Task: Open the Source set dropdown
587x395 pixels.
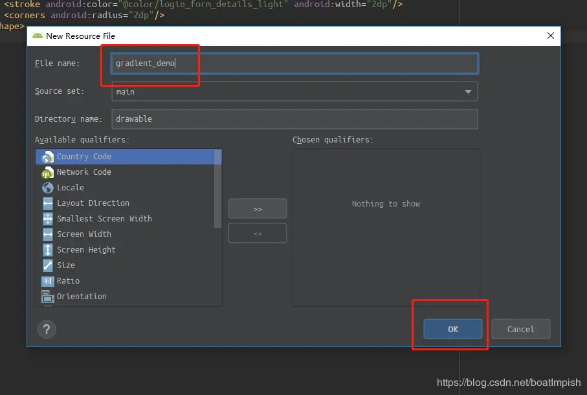Action: click(x=294, y=92)
